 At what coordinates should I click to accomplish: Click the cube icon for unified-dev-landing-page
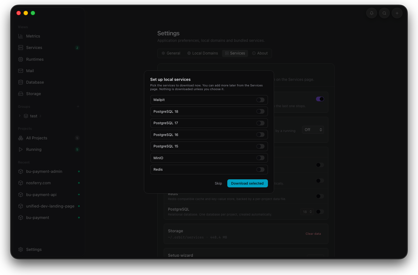point(20,206)
